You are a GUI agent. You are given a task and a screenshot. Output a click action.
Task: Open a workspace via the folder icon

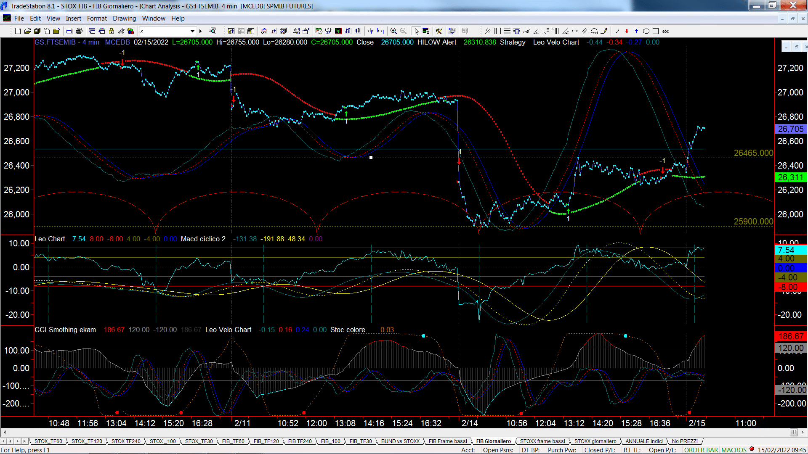point(27,31)
